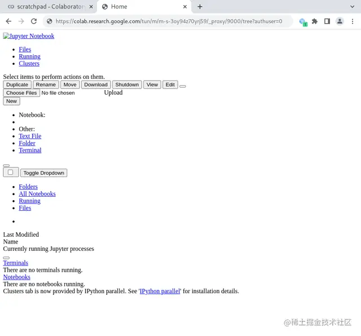Click the Download button
361x336 pixels.
pos(96,85)
